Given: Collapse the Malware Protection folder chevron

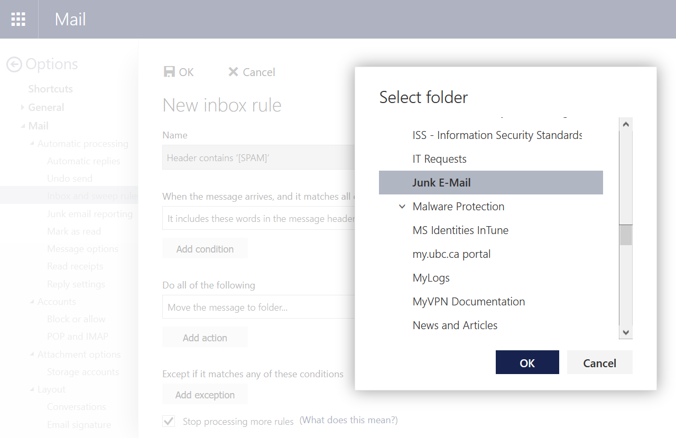Looking at the screenshot, I should coord(402,207).
